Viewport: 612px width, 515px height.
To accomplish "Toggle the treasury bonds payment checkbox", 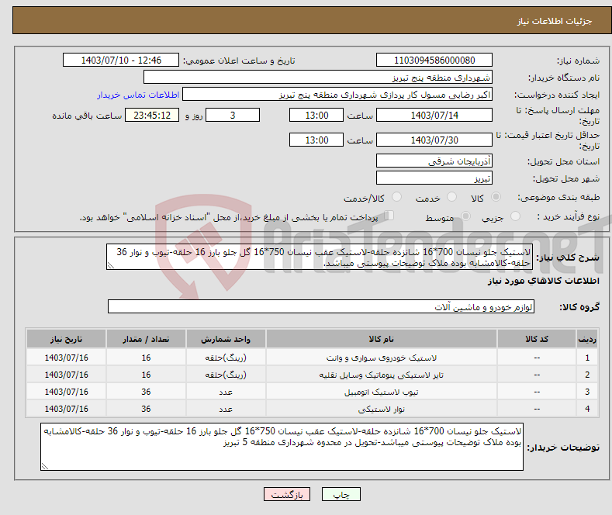I will [x=389, y=216].
